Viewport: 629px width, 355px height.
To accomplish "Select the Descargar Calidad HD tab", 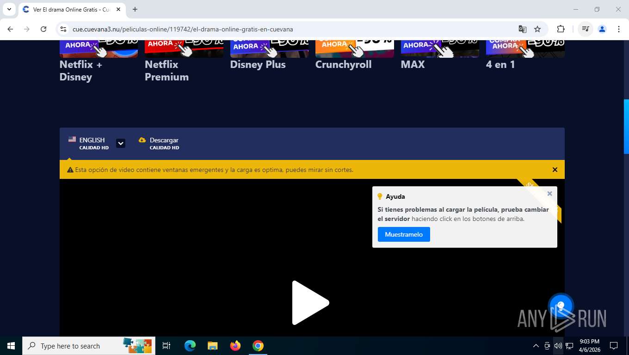I will [159, 143].
